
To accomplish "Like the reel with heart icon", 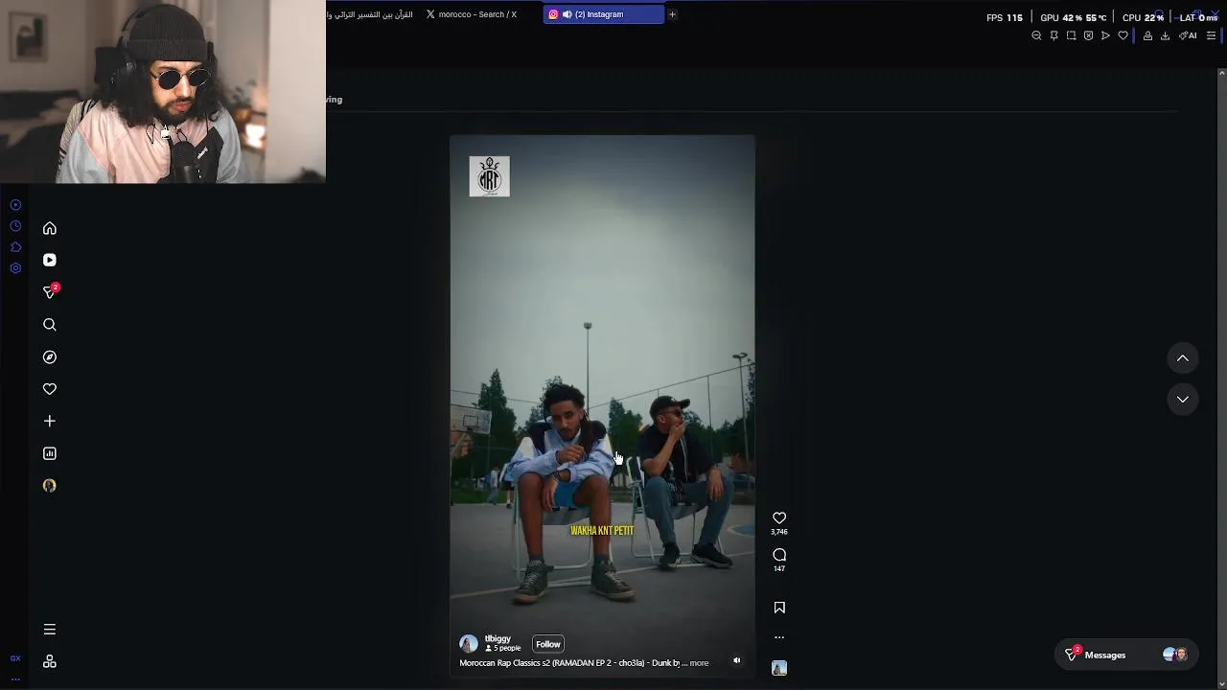I will point(779,517).
